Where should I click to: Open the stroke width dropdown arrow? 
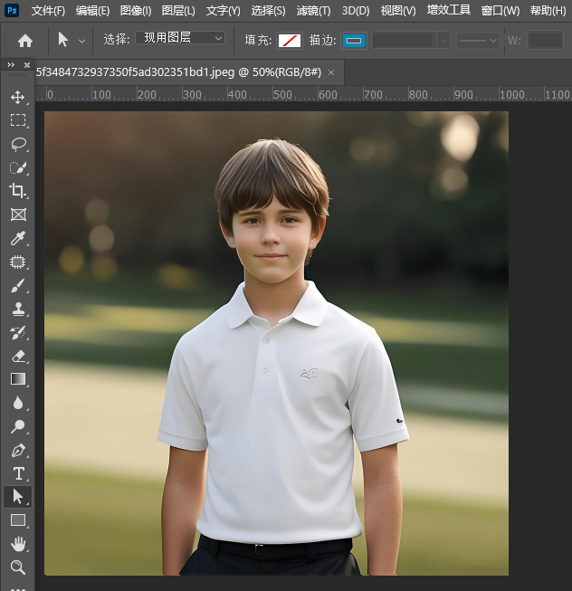click(443, 41)
